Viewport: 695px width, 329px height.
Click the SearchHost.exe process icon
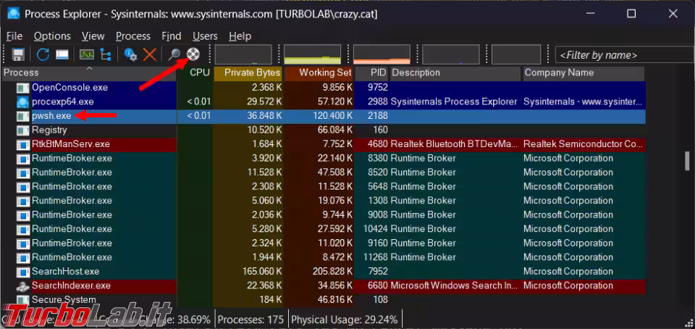click(x=22, y=271)
